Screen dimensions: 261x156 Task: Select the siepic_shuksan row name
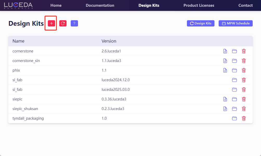click(25, 109)
